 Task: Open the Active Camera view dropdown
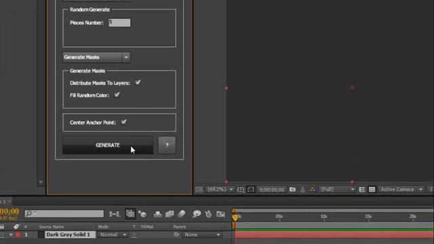(401, 190)
